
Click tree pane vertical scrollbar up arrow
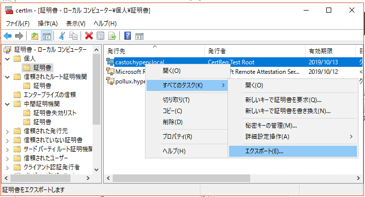tap(96, 50)
